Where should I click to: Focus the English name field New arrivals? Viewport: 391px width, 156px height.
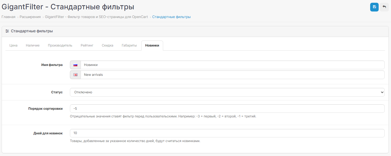point(233,75)
